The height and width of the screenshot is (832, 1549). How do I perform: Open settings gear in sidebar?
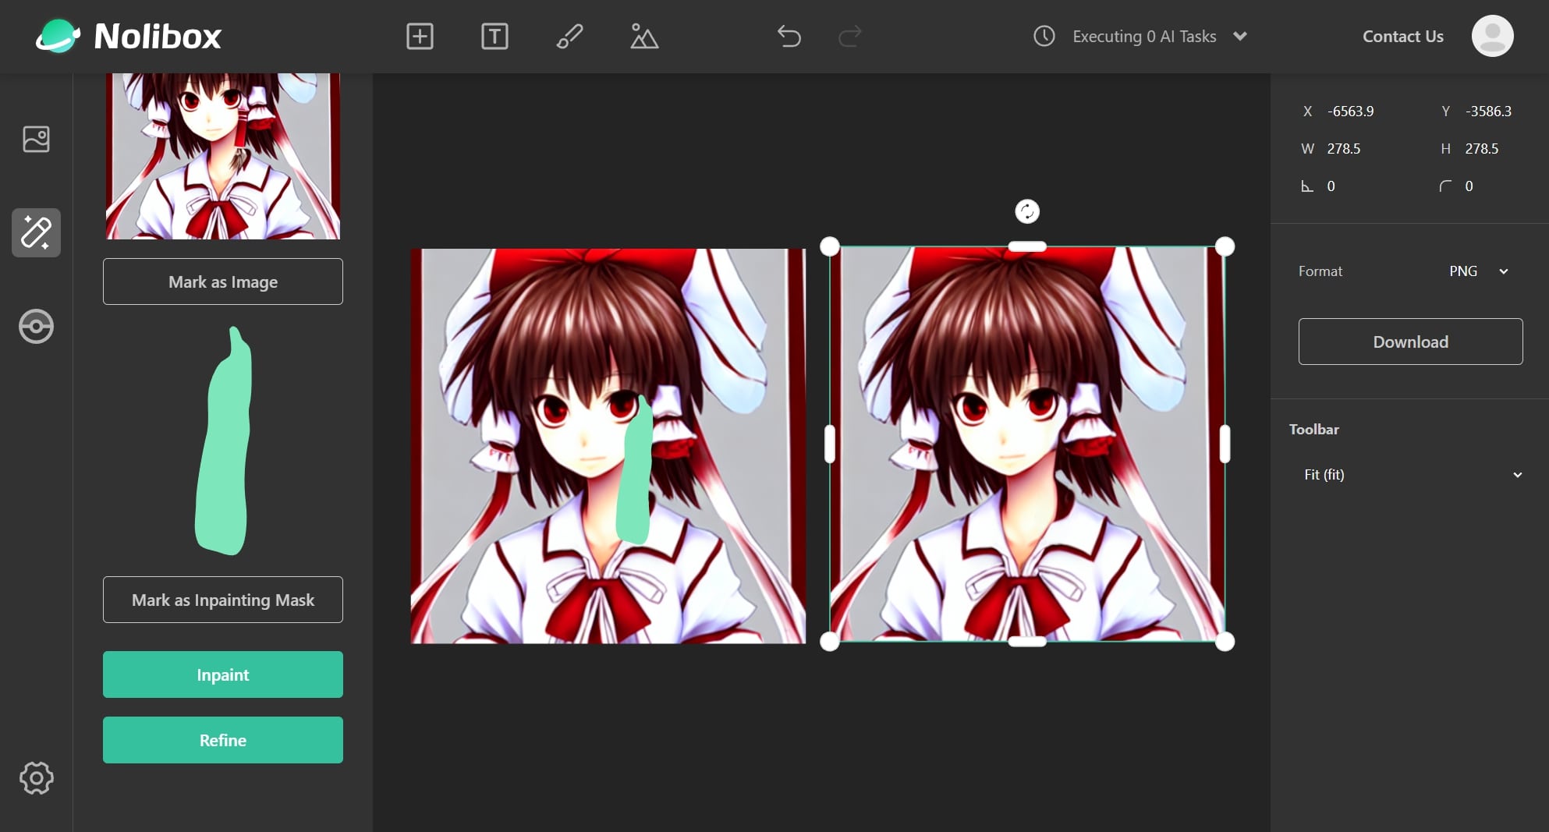pyautogui.click(x=36, y=777)
